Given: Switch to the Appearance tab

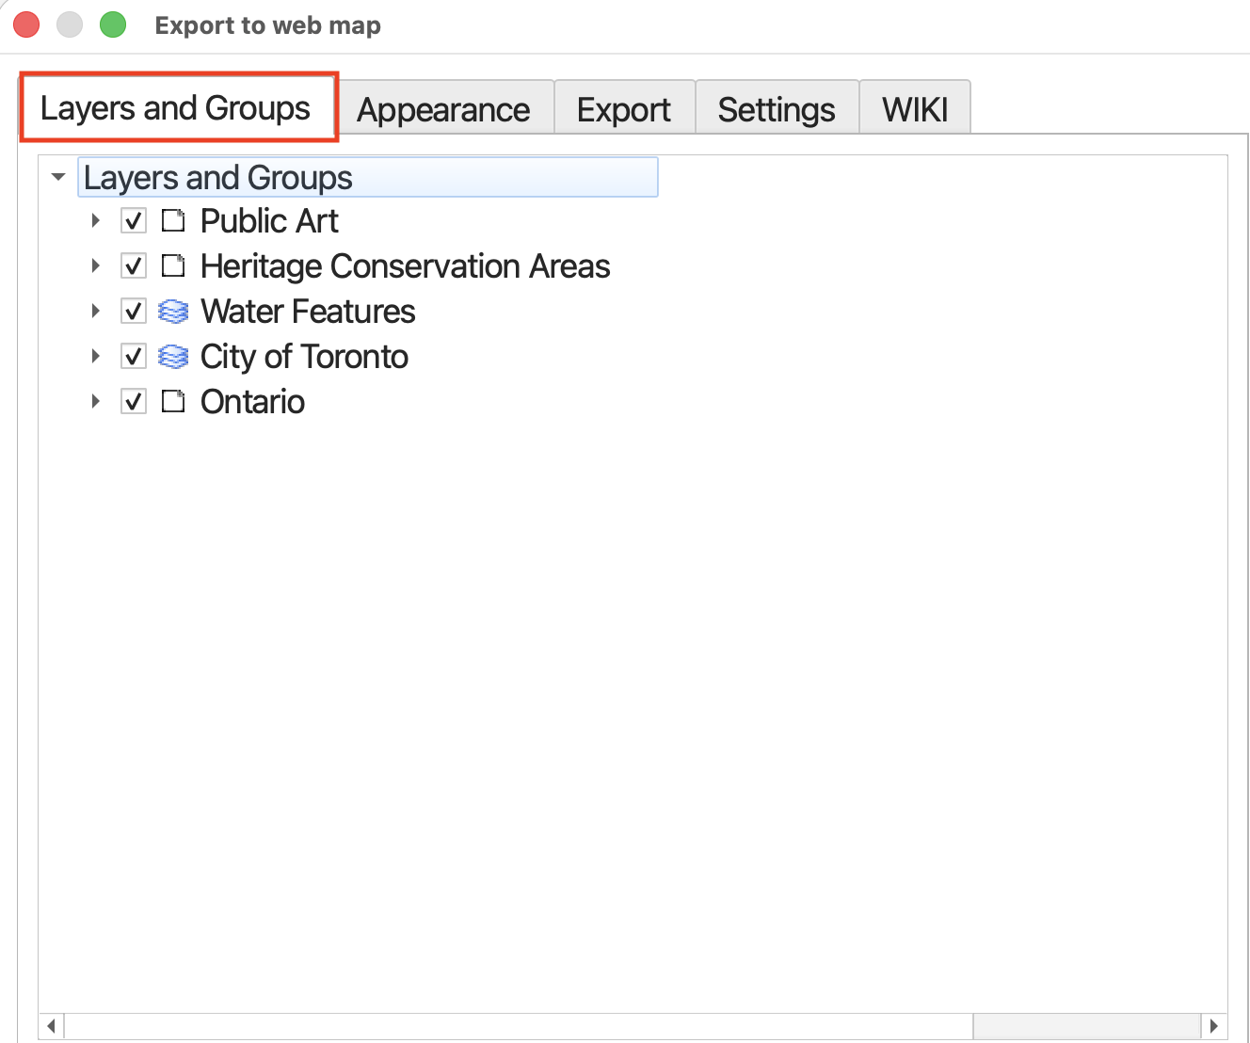Looking at the screenshot, I should pyautogui.click(x=443, y=110).
